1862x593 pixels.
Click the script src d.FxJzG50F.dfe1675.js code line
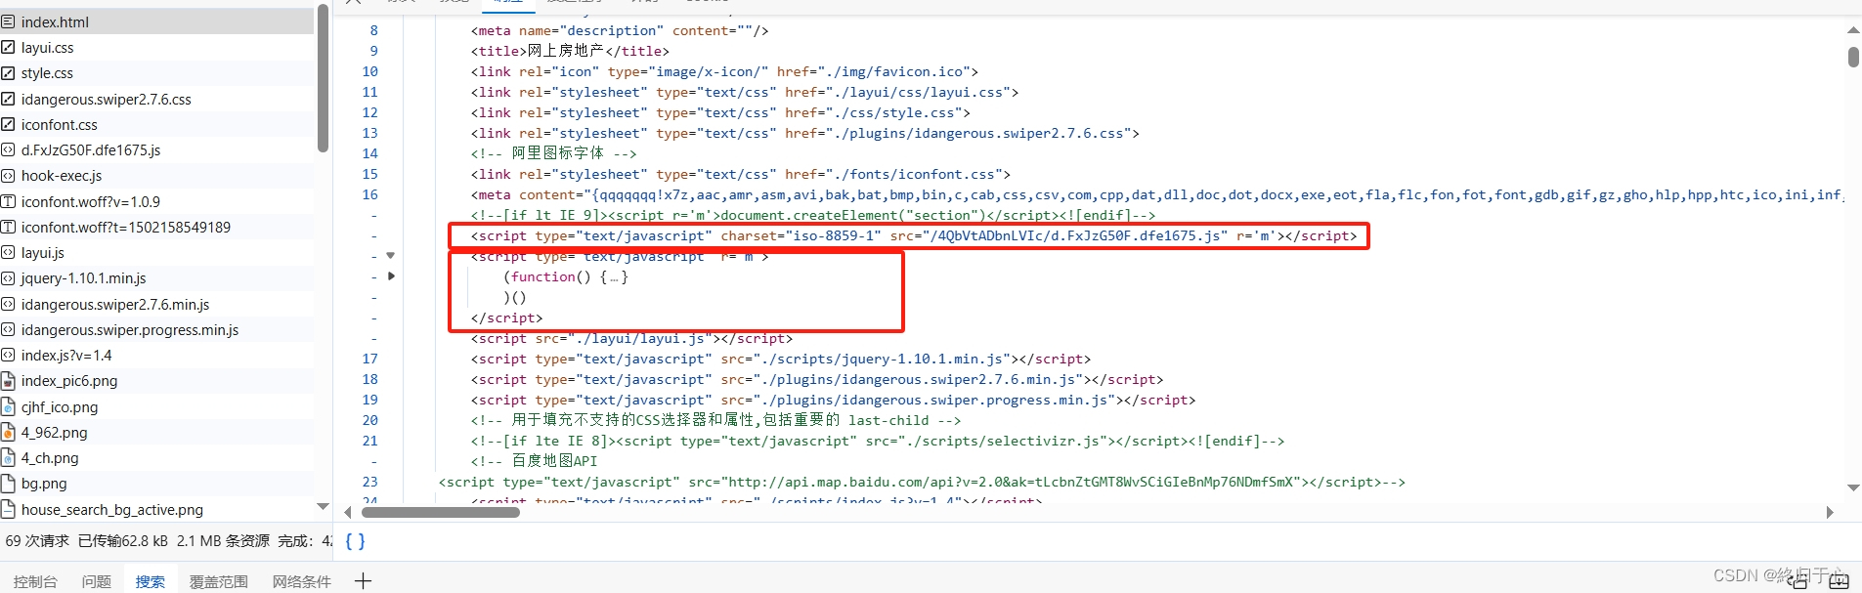point(914,235)
